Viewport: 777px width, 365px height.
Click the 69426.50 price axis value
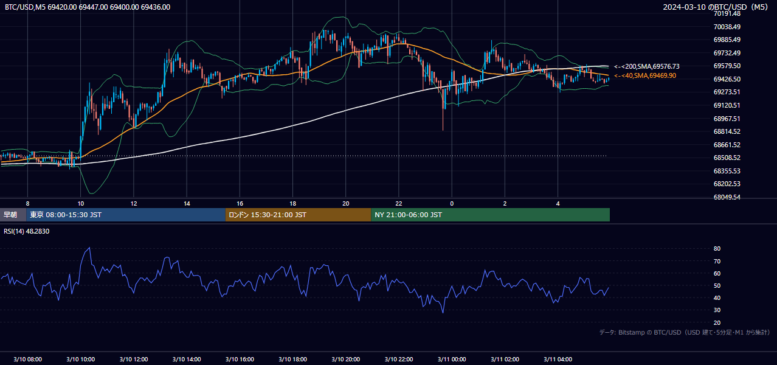[727, 79]
